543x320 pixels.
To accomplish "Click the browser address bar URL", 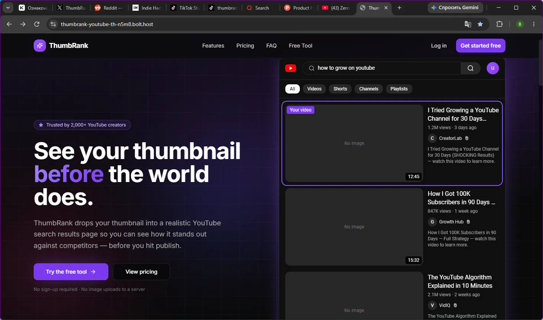I will click(107, 24).
